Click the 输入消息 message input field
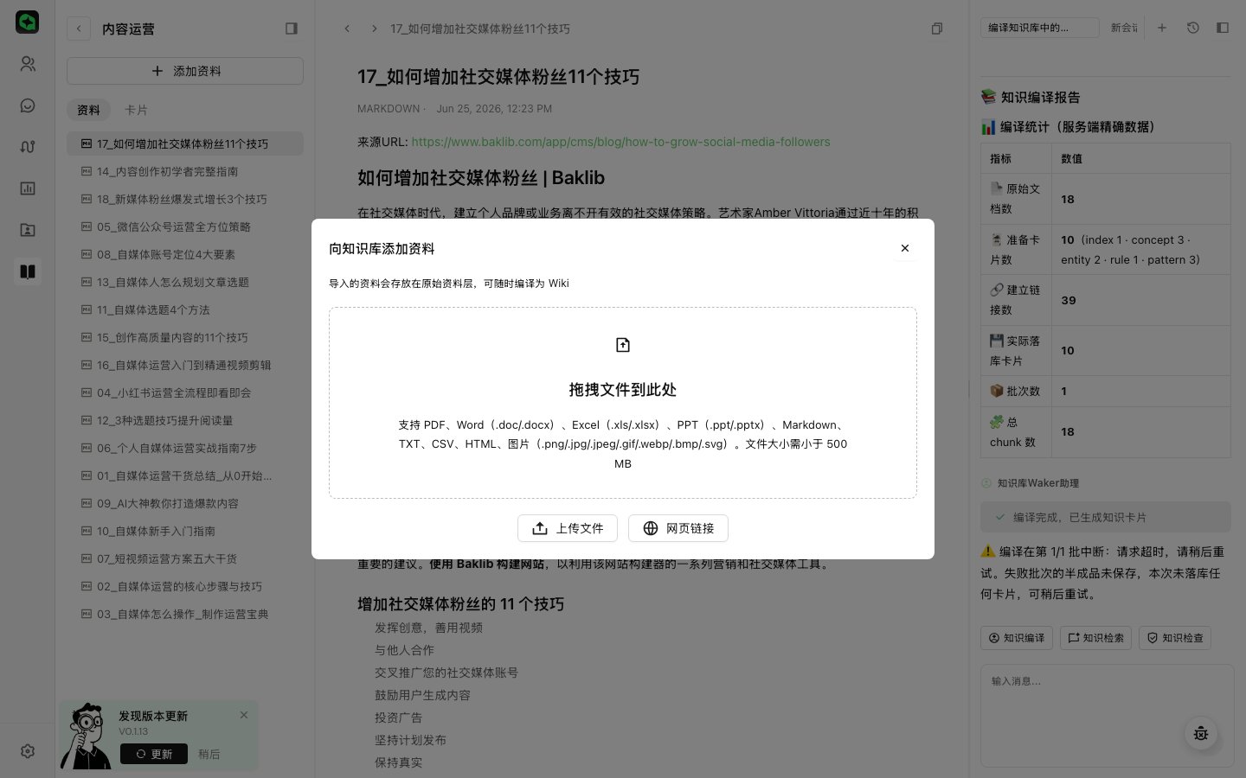 click(1107, 714)
